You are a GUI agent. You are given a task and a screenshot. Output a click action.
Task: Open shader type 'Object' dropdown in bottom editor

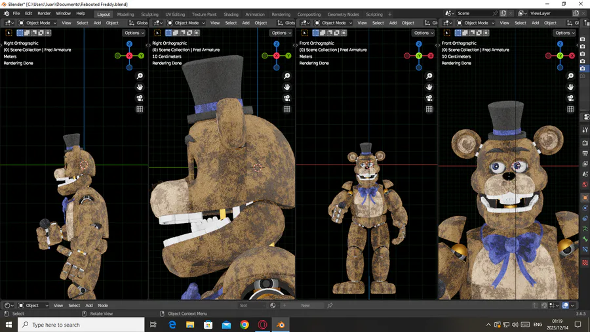(33, 305)
